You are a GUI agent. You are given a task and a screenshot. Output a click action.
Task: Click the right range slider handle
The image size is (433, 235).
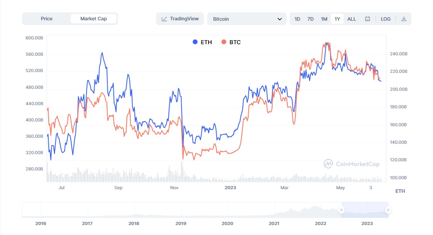[x=388, y=210]
